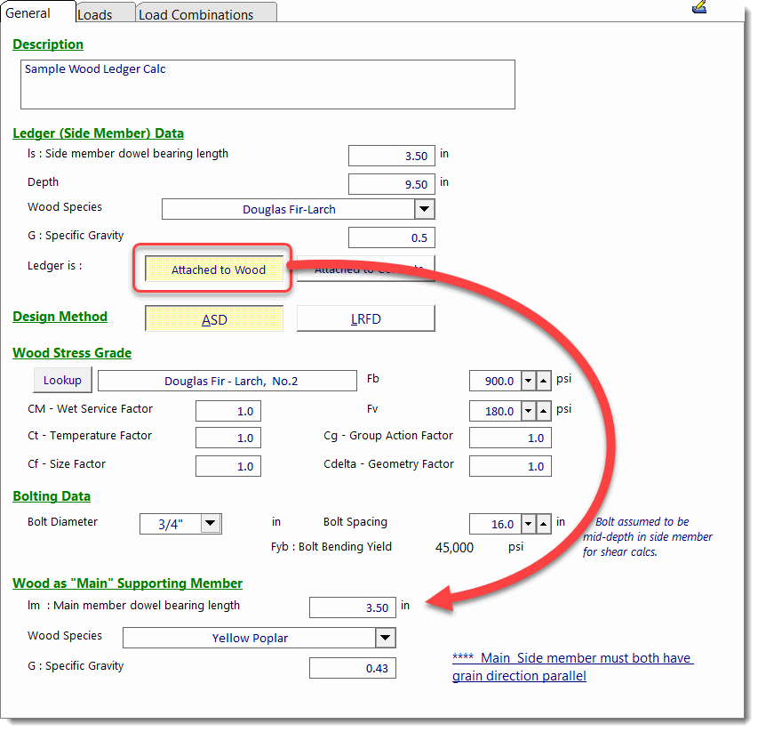Switch to the Loads tab

95,14
